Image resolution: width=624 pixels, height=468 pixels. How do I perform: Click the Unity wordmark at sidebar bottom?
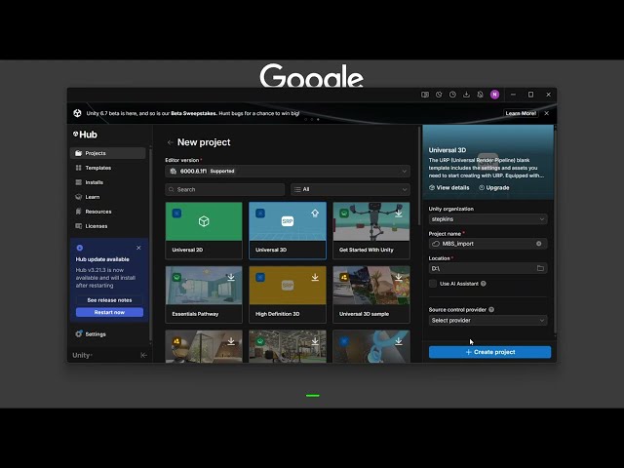82,355
